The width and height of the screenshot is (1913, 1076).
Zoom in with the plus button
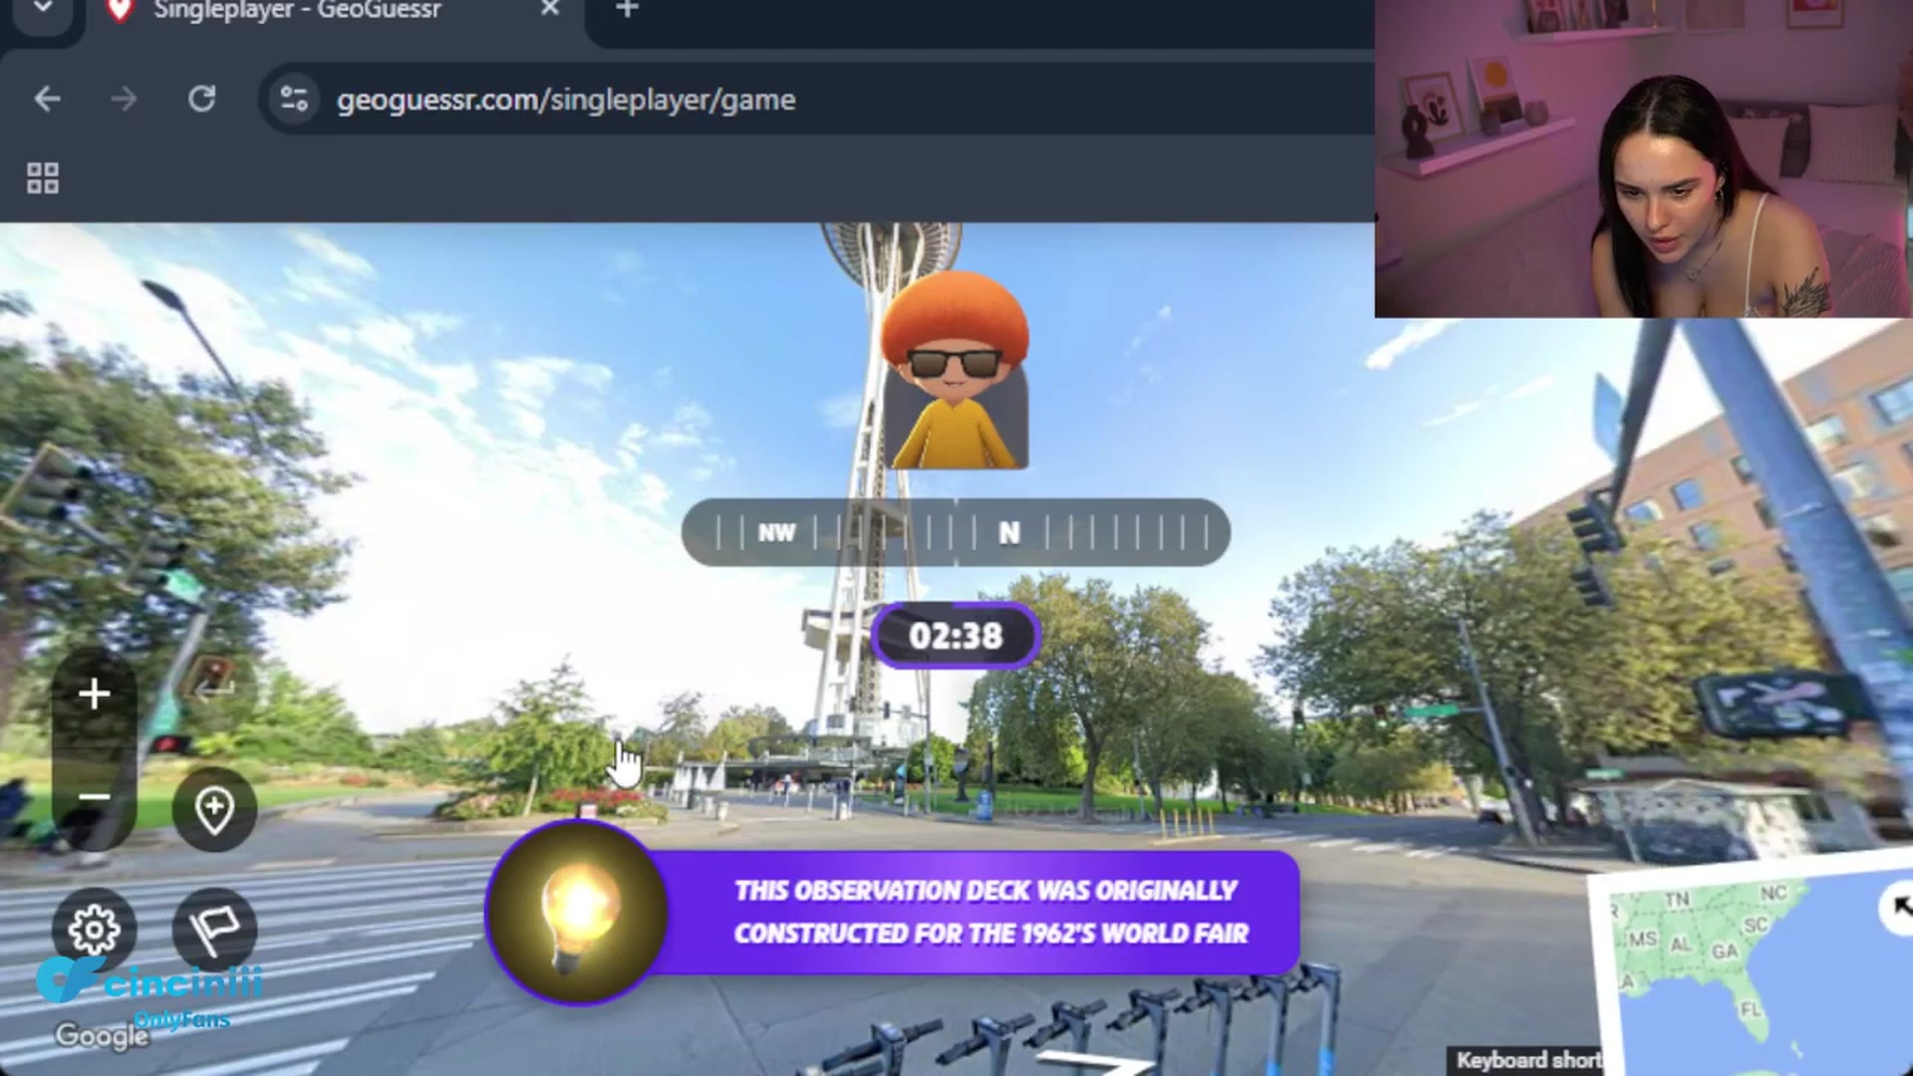click(95, 693)
